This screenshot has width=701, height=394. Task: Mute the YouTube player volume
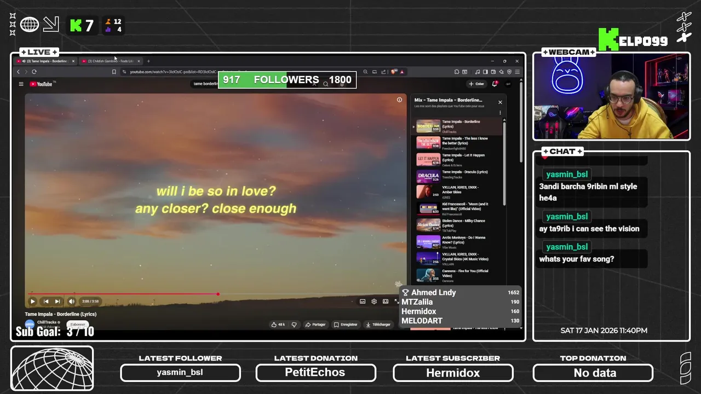(71, 302)
